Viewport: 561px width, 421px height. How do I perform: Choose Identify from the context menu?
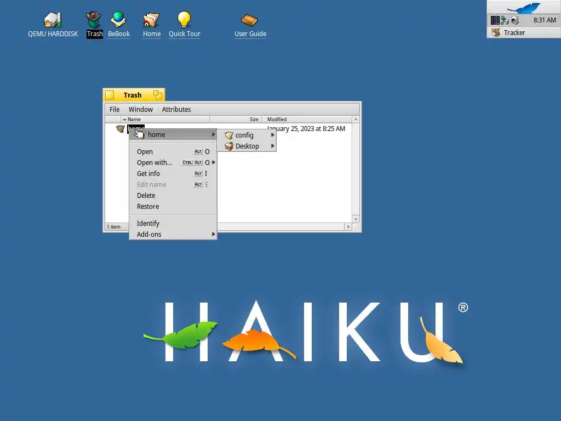tap(173, 224)
